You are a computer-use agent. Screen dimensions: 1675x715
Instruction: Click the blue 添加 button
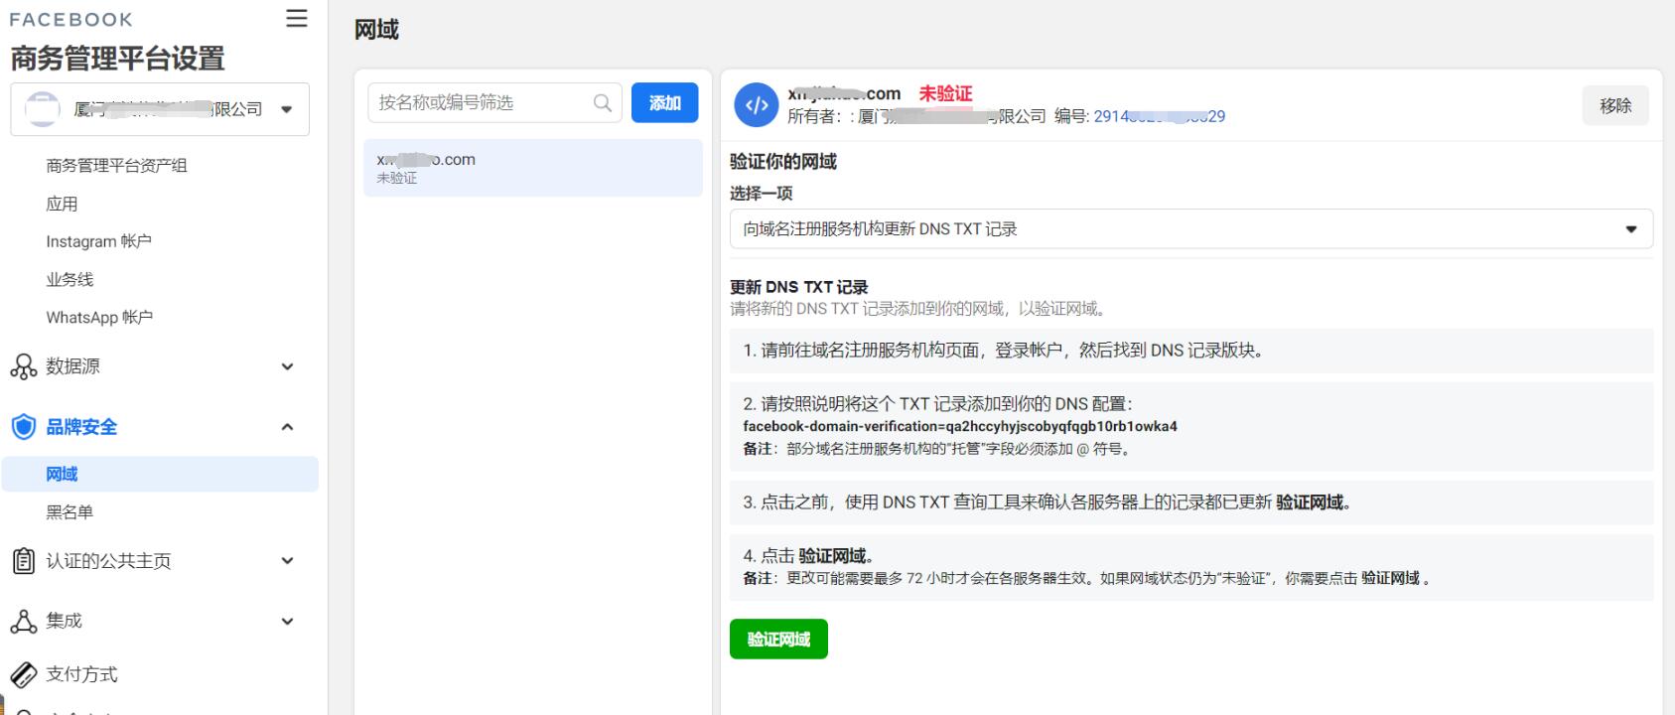click(x=664, y=102)
